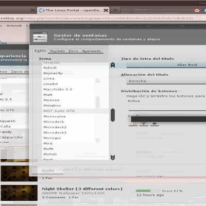Click the Night Shelter GNOME wallpaper thumbnail
Viewport: 206px width, 206px height.
point(19,193)
